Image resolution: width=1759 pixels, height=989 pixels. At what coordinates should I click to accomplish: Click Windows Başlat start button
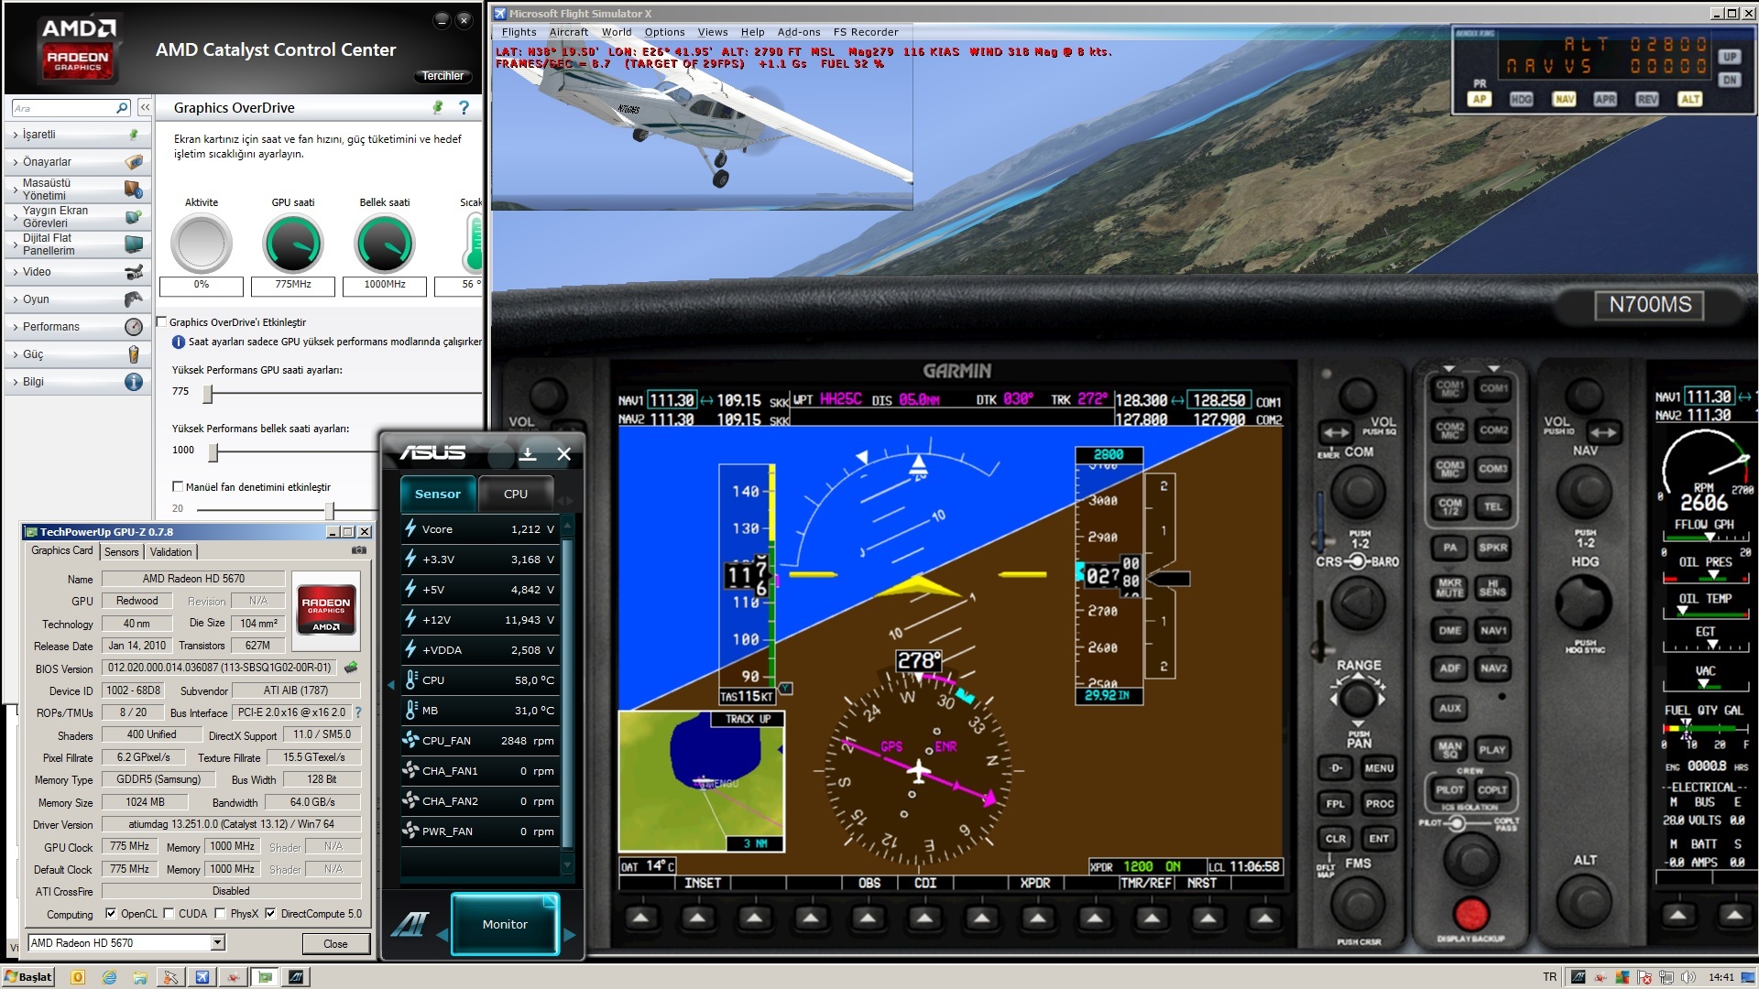(28, 977)
